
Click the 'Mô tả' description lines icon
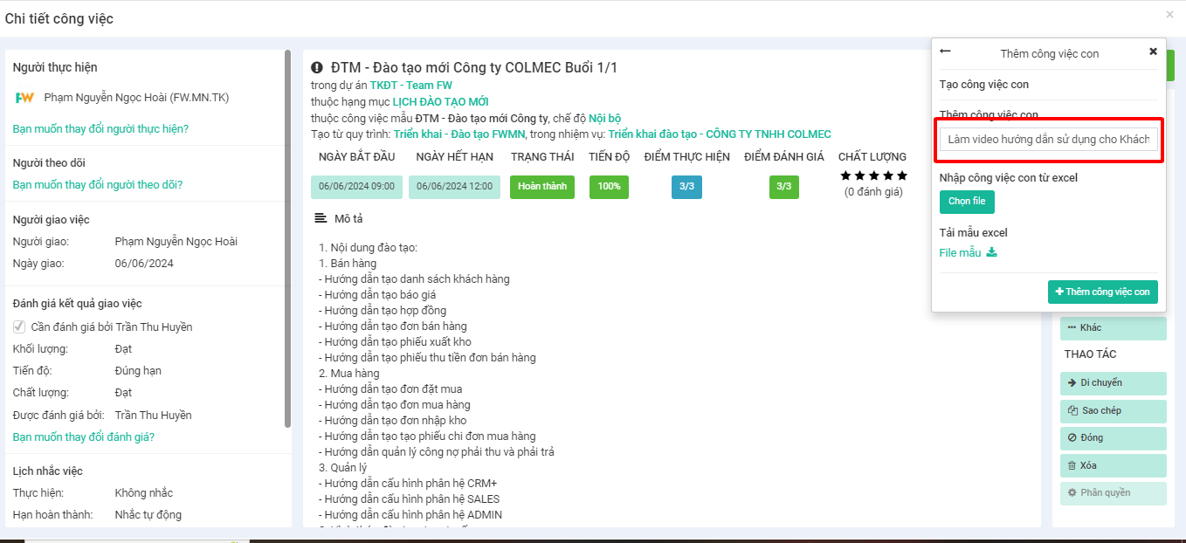click(x=321, y=218)
